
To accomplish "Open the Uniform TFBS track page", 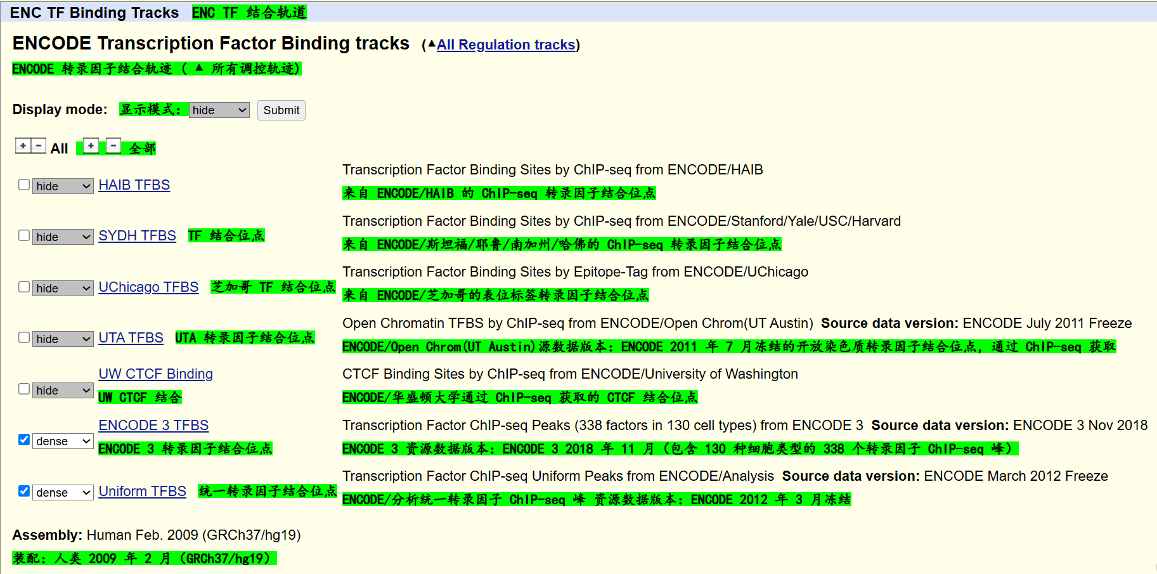I will (142, 491).
